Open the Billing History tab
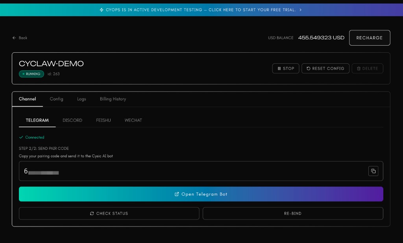Screen dimensions: 403x243 coord(113,99)
